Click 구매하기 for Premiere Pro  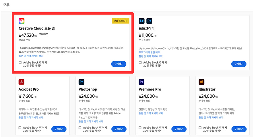click(x=179, y=129)
